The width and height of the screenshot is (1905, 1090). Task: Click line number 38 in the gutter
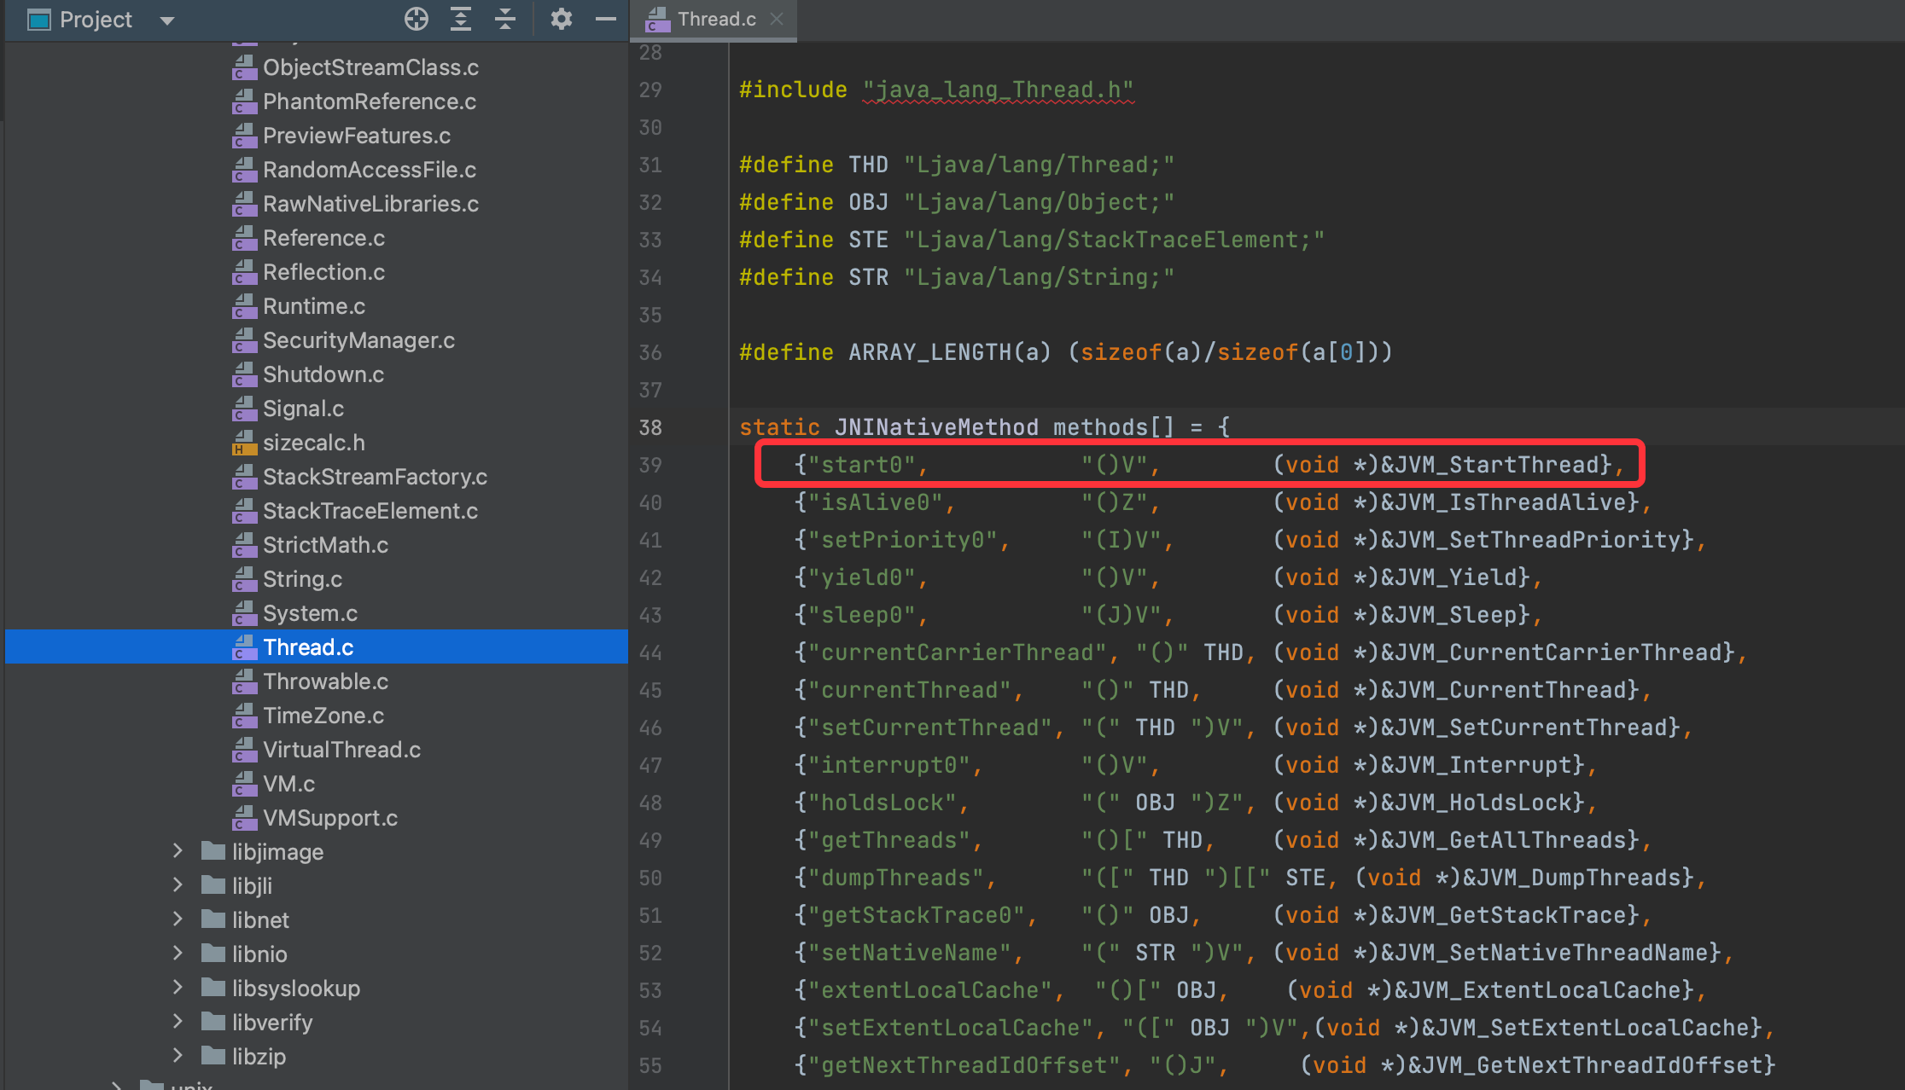tap(650, 427)
